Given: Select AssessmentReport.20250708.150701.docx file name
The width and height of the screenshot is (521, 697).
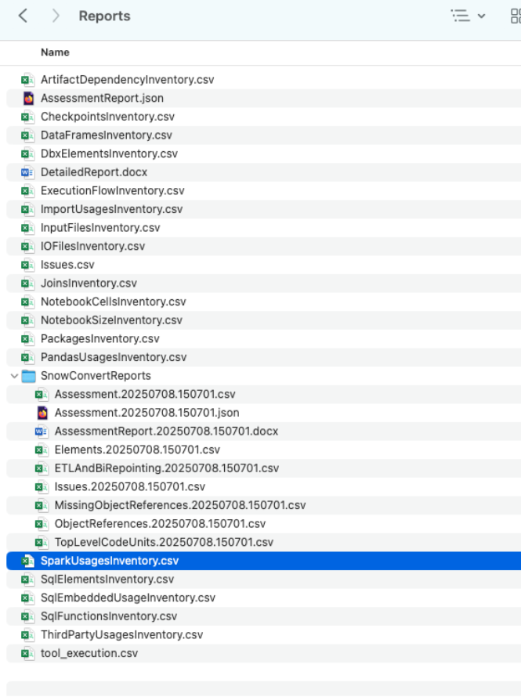Looking at the screenshot, I should pyautogui.click(x=166, y=432).
